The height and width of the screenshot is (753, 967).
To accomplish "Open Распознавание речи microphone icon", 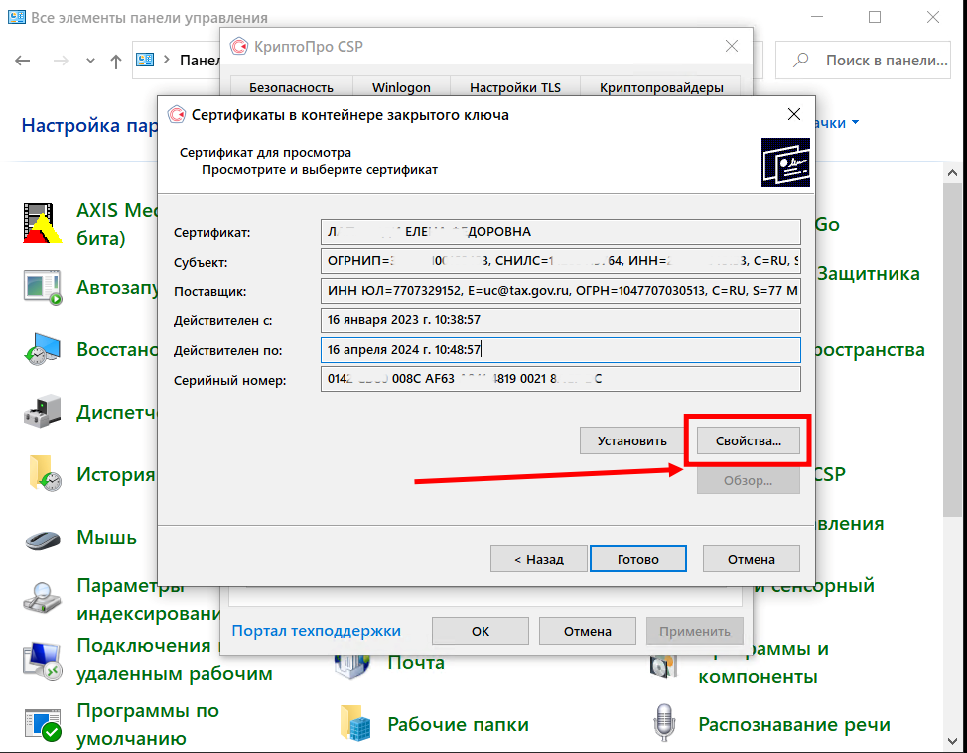I will click(x=663, y=723).
